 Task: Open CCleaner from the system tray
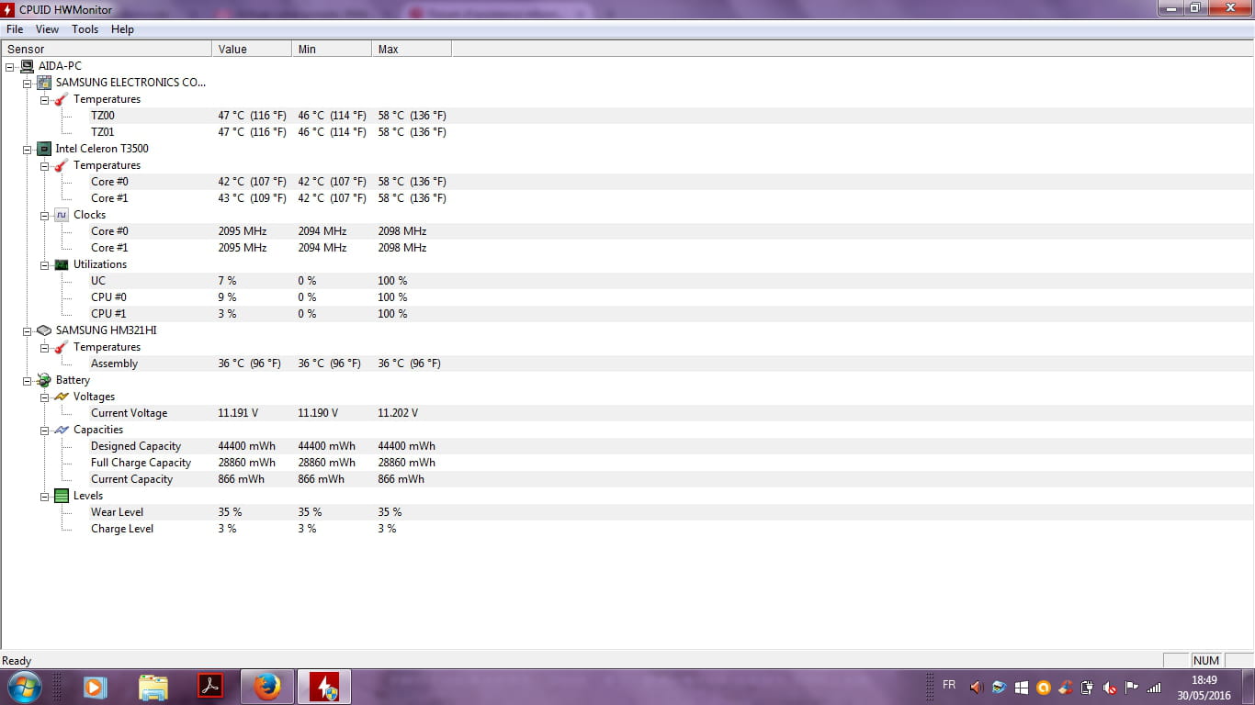pyautogui.click(x=1065, y=687)
